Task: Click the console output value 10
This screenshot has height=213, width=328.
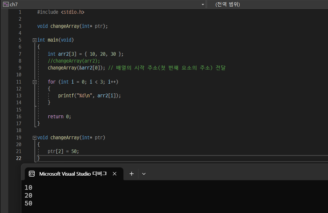Action: [x=28, y=188]
